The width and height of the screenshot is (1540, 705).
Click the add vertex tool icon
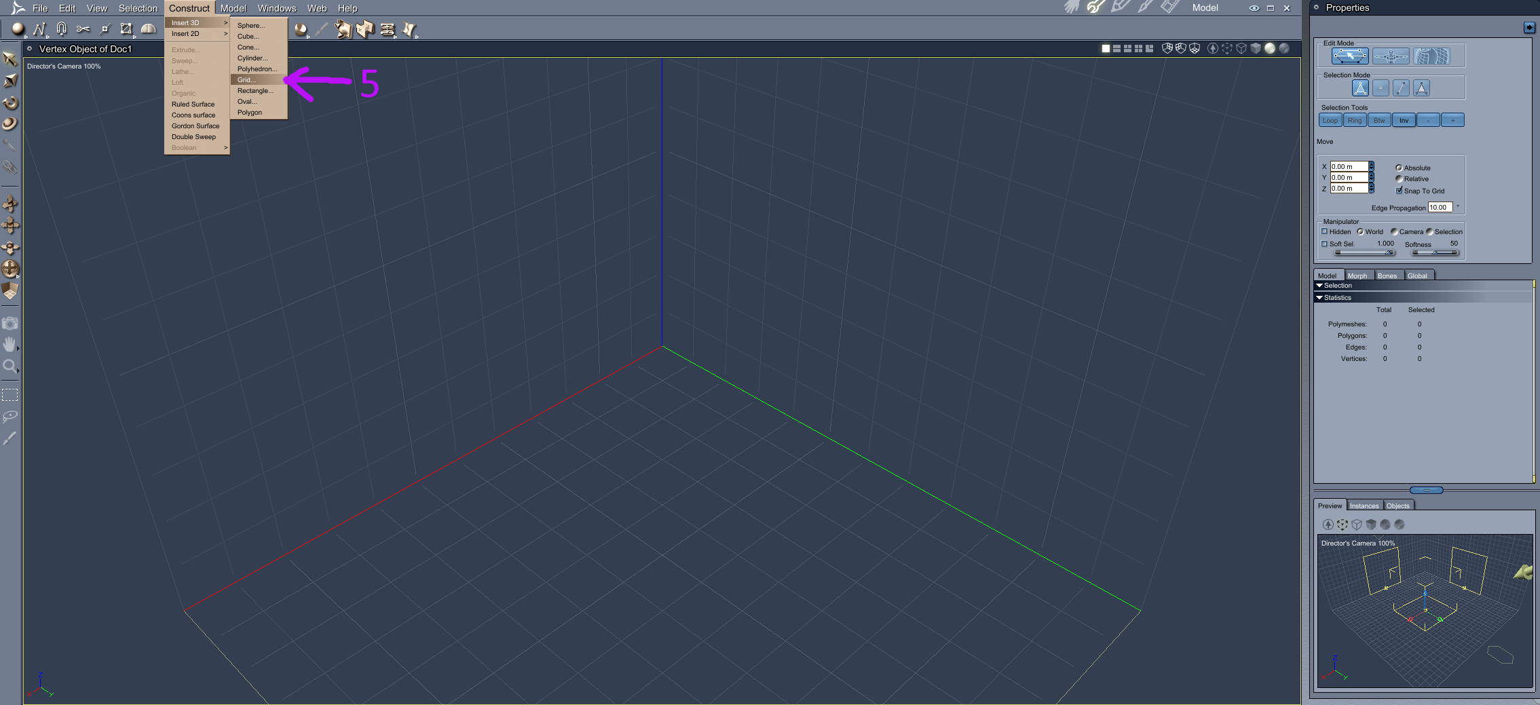(x=105, y=29)
